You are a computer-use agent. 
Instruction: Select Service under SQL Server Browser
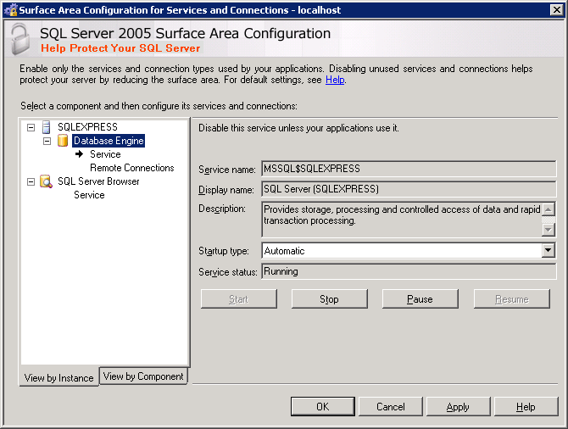tap(89, 195)
